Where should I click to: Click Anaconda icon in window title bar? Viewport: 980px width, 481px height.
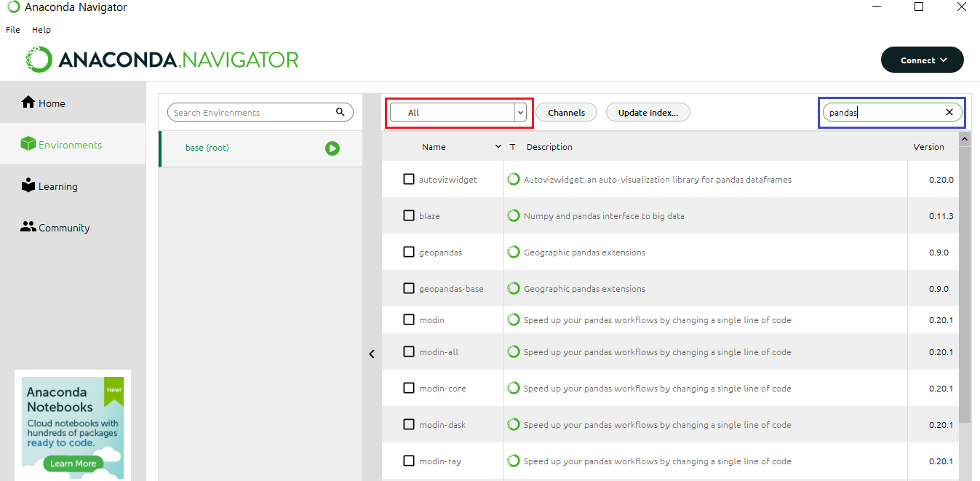click(x=14, y=7)
